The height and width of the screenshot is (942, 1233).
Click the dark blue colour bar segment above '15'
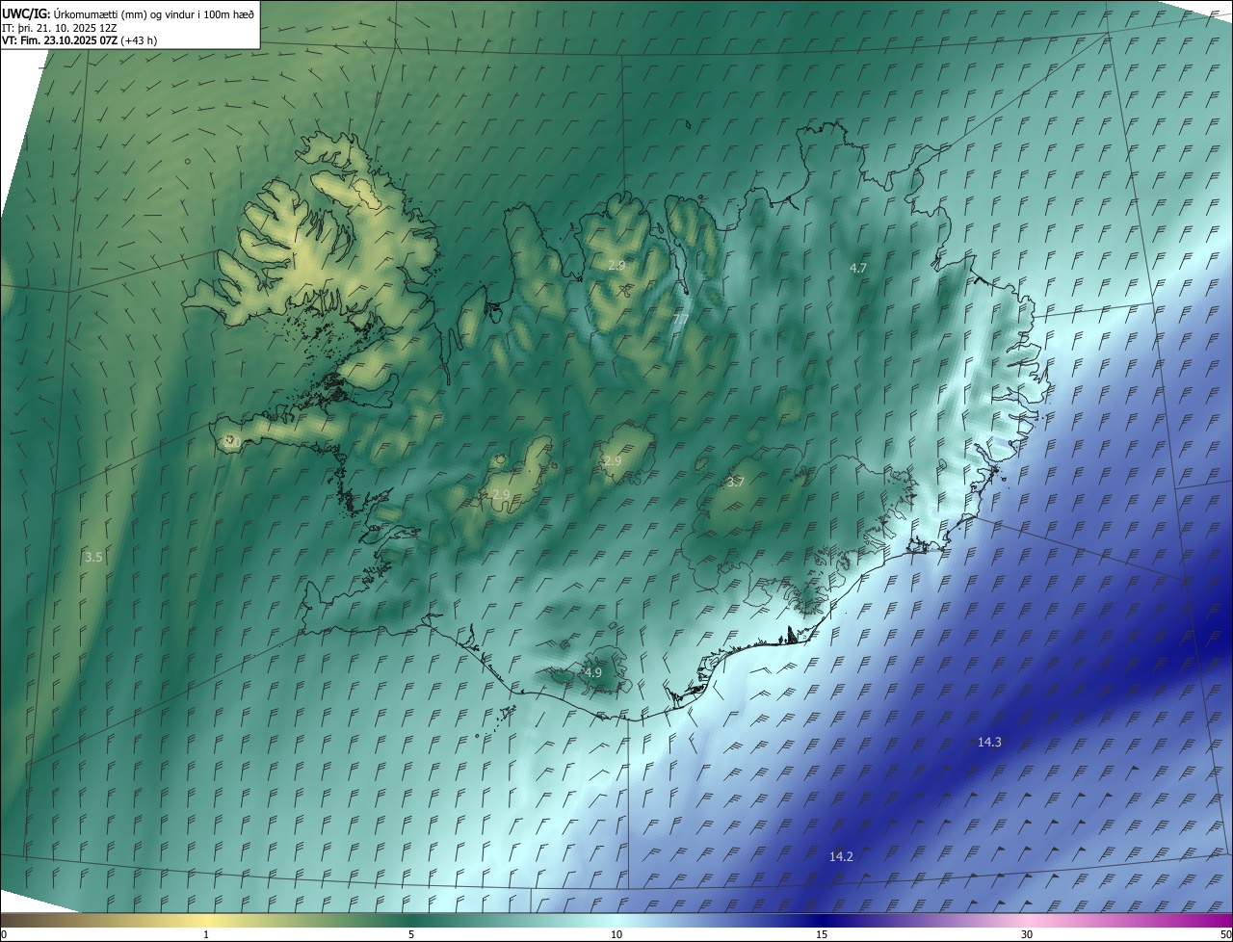pos(822,921)
